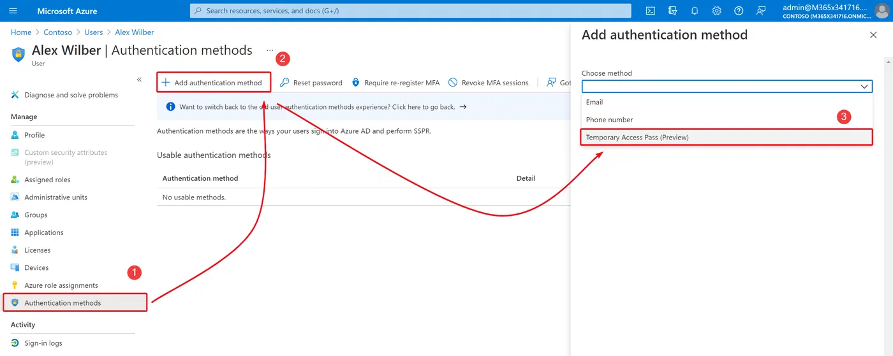Open the Choose method dropdown arrow

[x=865, y=87]
